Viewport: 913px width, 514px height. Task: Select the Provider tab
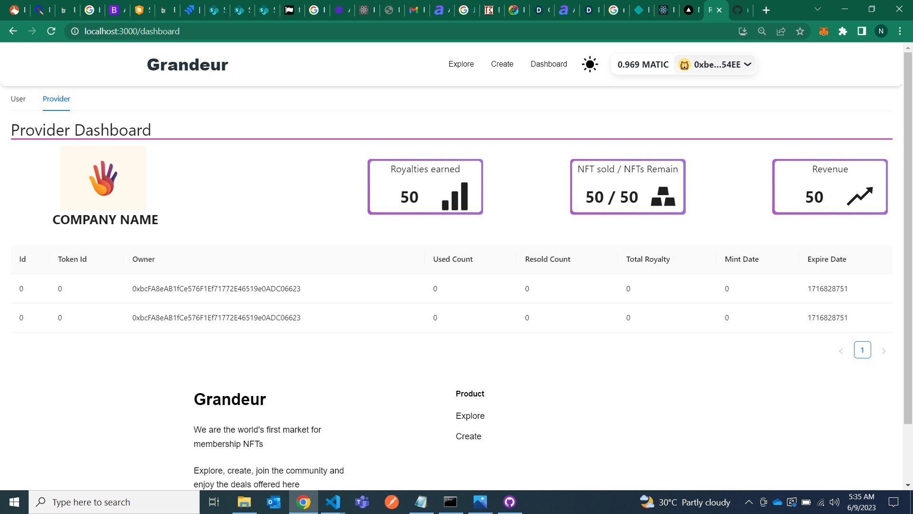click(56, 99)
